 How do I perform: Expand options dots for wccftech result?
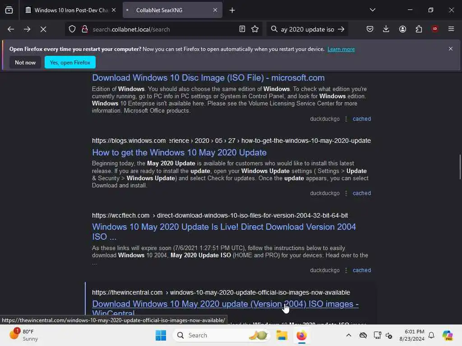pyautogui.click(x=346, y=270)
